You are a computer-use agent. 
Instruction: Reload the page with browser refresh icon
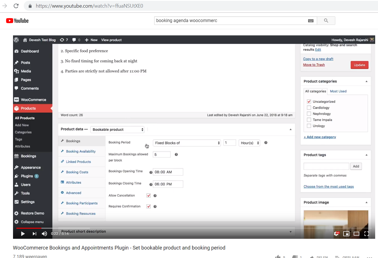16,6
